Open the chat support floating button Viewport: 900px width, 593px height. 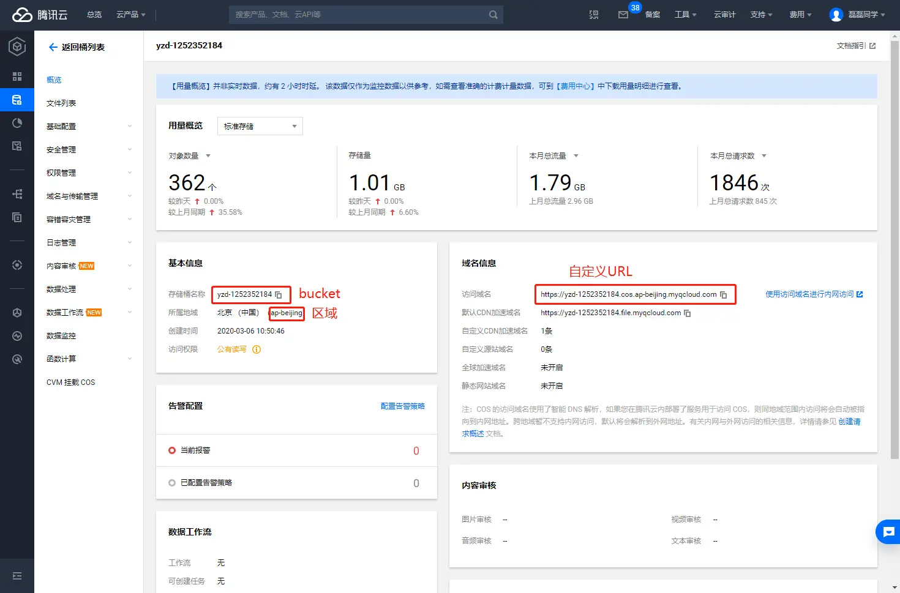[888, 532]
